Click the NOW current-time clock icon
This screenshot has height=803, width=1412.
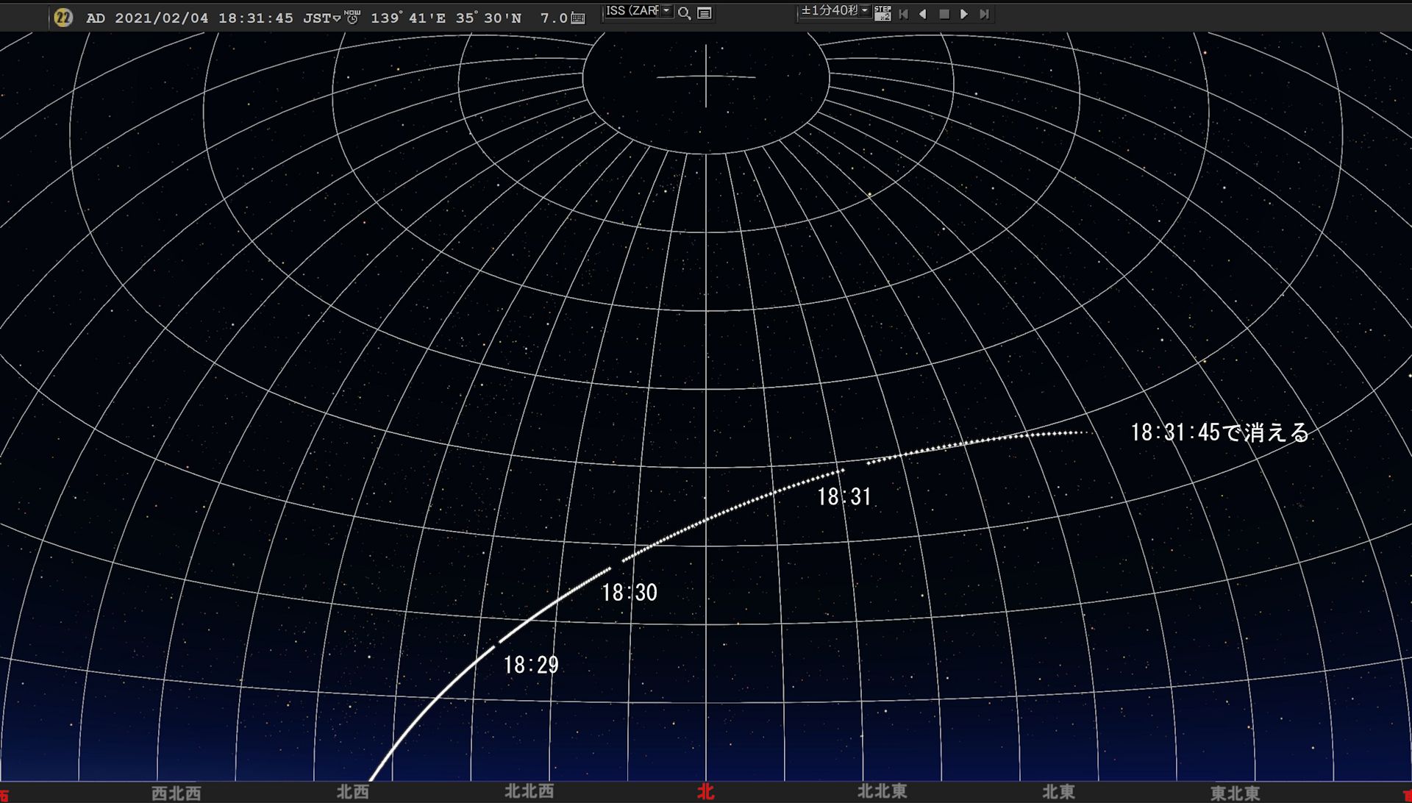352,17
